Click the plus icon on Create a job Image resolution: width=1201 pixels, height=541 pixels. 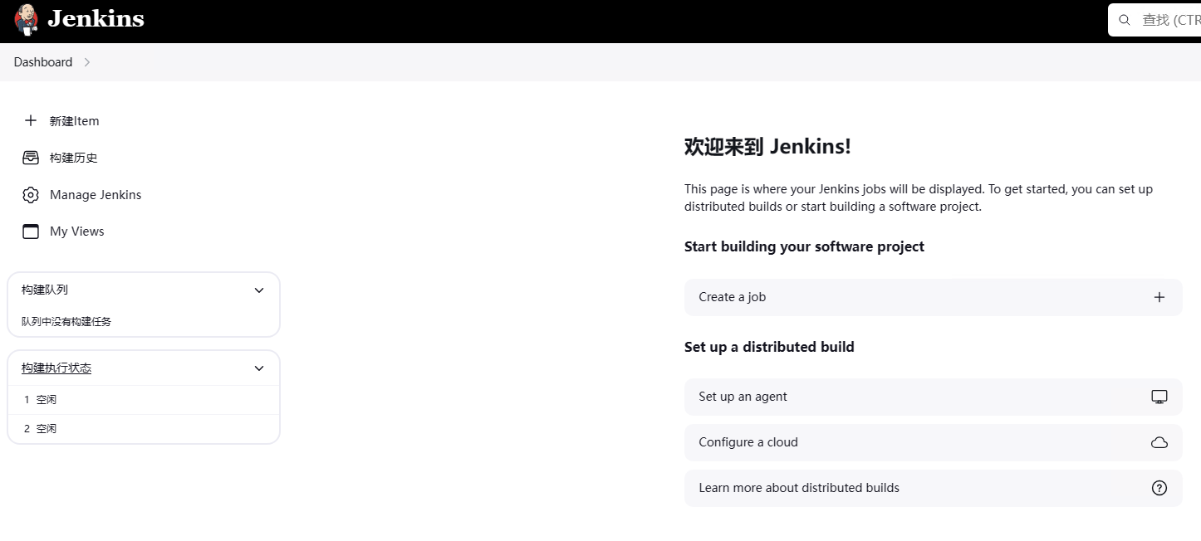point(1159,297)
